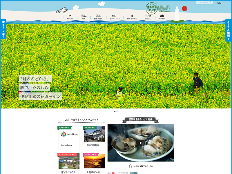The width and height of the screenshot is (232, 174).
Task: Click the bird carrying letter icon
Action: click(x=62, y=10)
